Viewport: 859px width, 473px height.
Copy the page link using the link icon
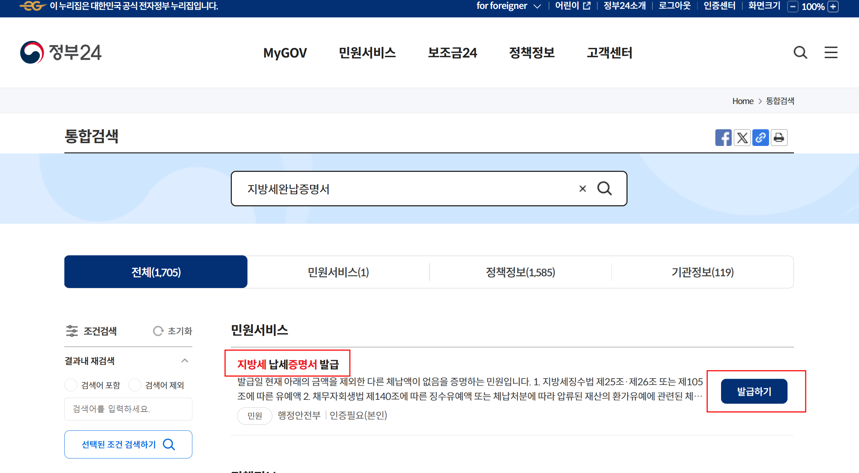coord(761,137)
